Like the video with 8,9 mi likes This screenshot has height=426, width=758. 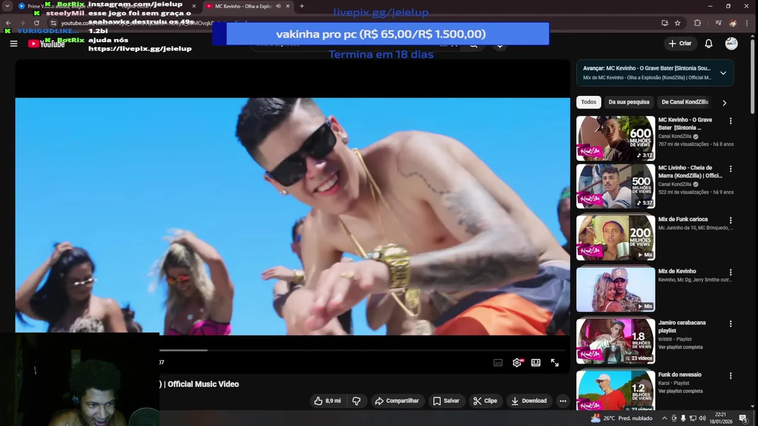(327, 401)
